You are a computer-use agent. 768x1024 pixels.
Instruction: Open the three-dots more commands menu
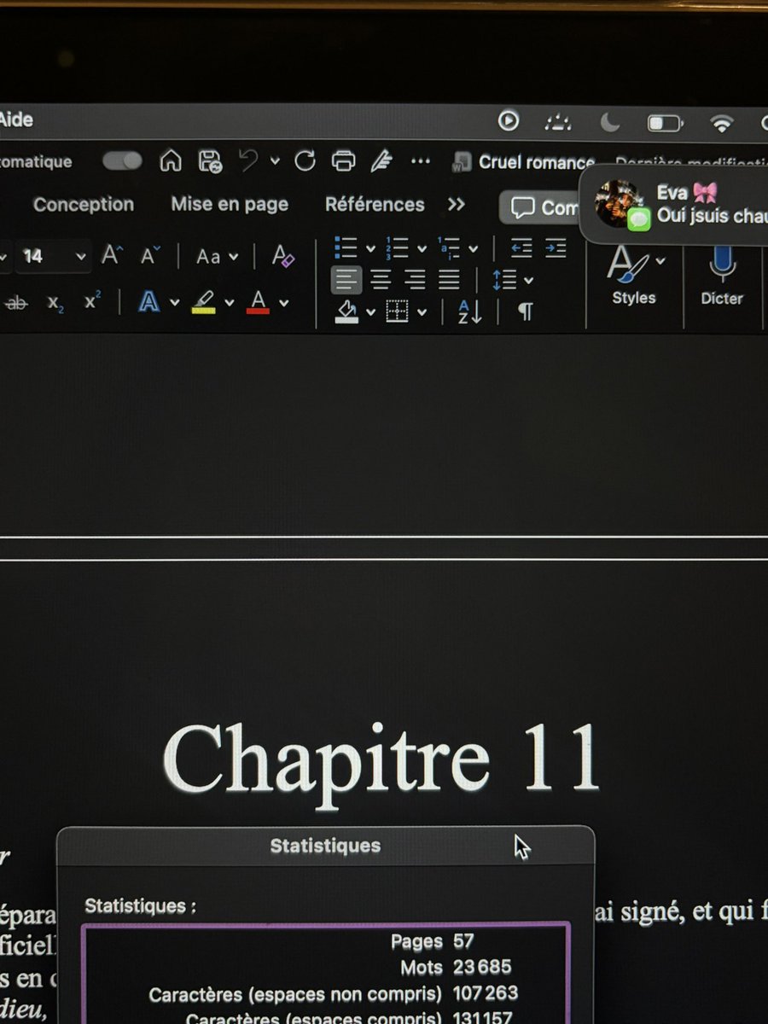[x=421, y=160]
